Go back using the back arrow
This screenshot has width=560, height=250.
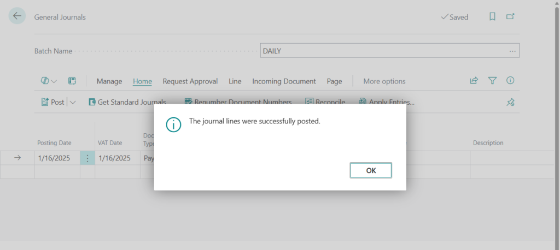click(17, 16)
